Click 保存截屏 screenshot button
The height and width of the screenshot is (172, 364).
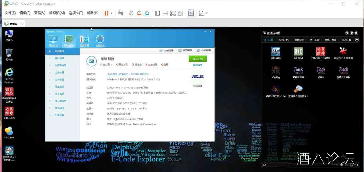[186, 51]
